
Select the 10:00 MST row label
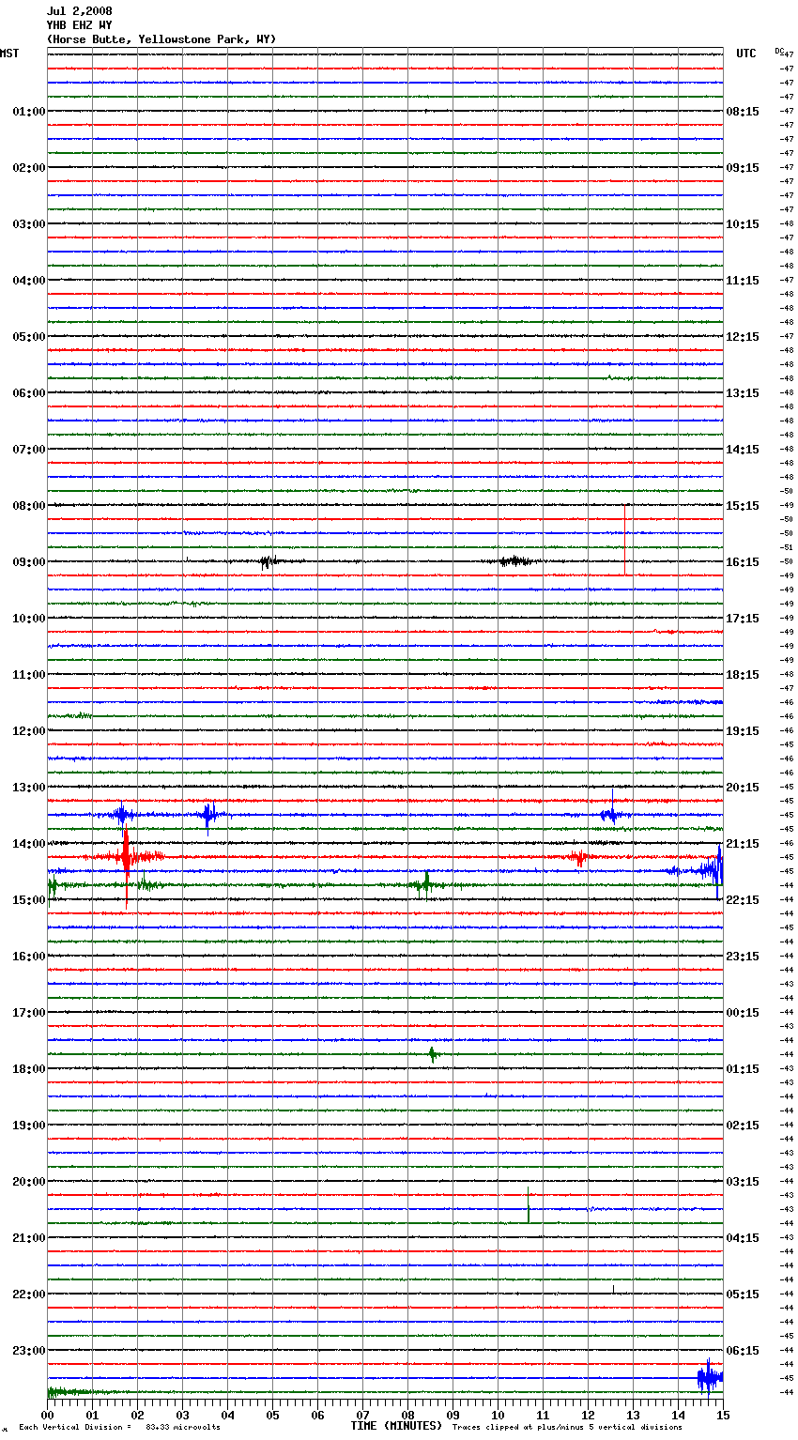[29, 619]
